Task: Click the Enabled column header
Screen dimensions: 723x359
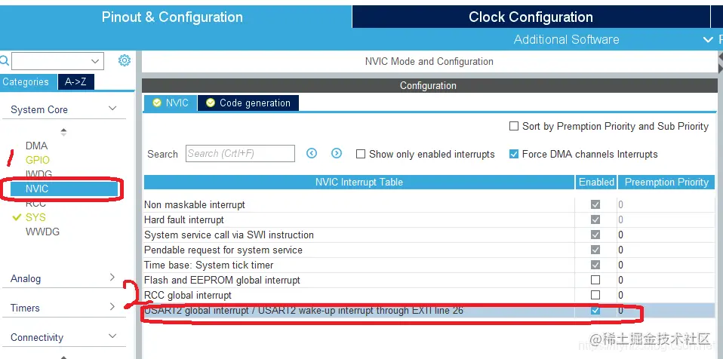Action: tap(596, 182)
